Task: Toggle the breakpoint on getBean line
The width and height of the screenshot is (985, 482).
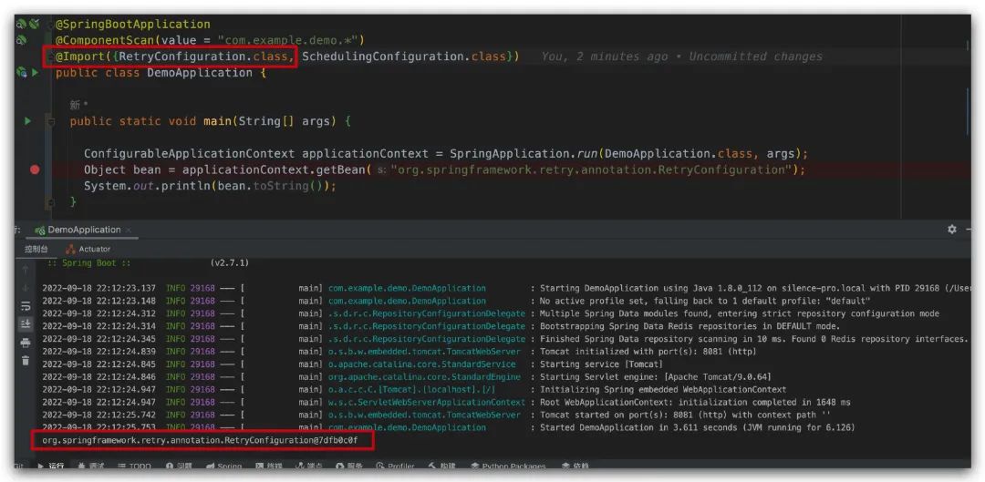Action: (35, 169)
